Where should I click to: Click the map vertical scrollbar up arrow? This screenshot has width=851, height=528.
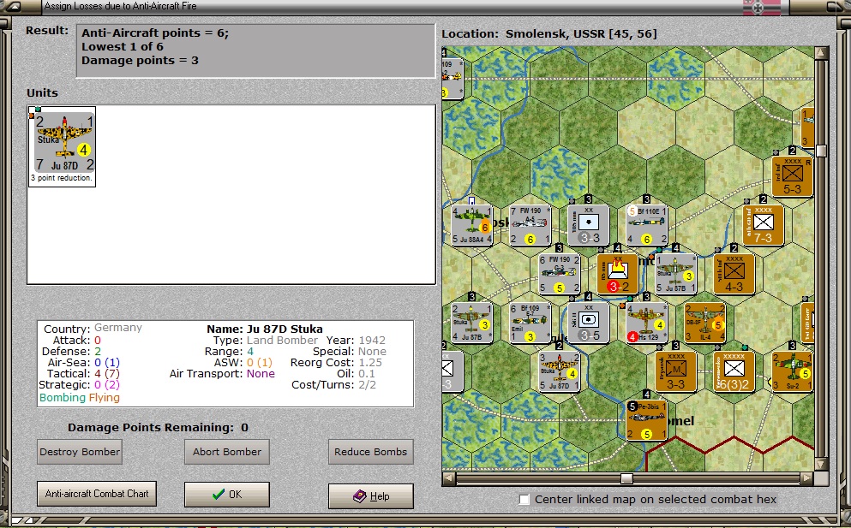(821, 53)
